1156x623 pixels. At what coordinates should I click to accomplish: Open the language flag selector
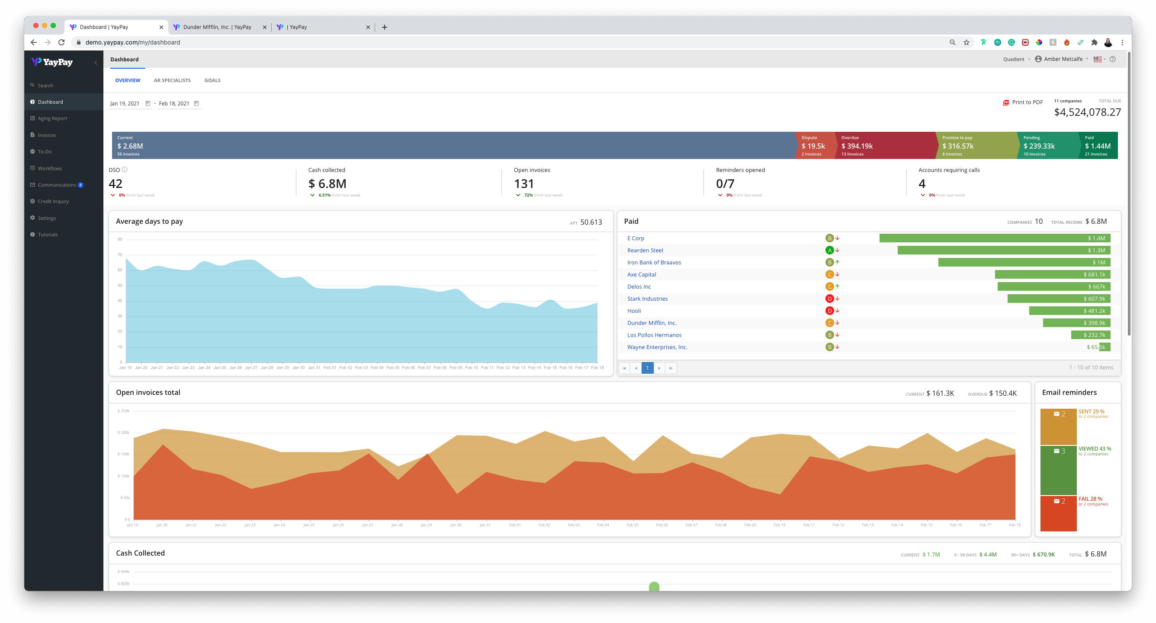pyautogui.click(x=1098, y=59)
